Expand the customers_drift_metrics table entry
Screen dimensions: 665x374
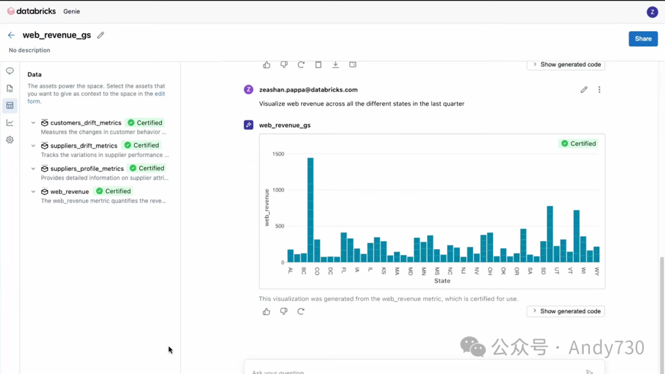(33, 123)
